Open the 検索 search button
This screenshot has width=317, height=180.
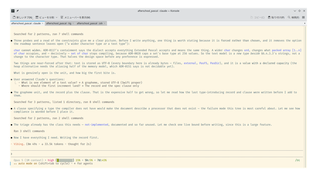click(294, 17)
